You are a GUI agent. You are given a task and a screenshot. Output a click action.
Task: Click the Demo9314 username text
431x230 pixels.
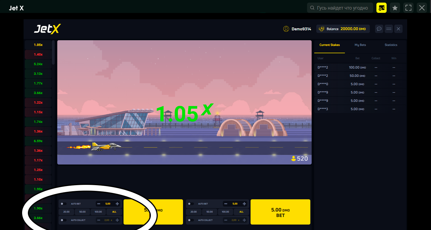point(301,29)
